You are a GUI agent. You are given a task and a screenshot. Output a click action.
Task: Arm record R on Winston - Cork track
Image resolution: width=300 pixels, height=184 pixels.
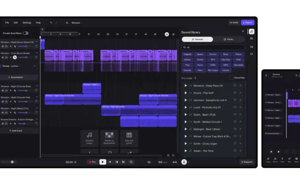pyautogui.click(x=11, y=57)
